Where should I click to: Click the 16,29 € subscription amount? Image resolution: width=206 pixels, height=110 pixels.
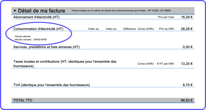pyautogui.click(x=187, y=17)
